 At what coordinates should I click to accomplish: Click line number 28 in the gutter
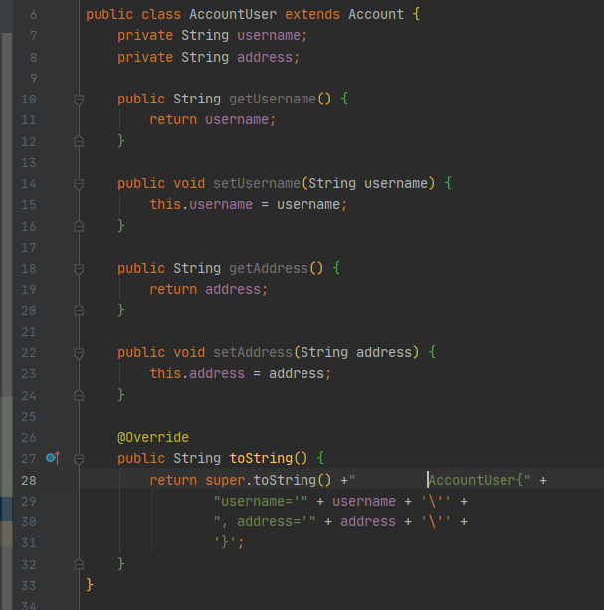pos(29,481)
